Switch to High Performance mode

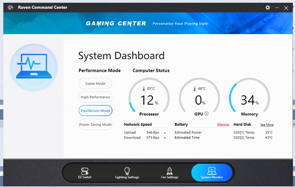coord(95,97)
